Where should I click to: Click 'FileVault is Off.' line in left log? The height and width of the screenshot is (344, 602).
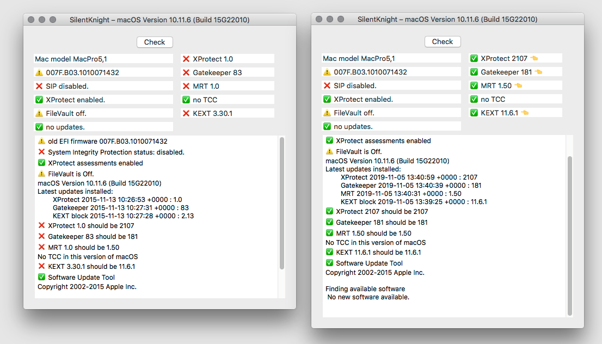point(66,174)
